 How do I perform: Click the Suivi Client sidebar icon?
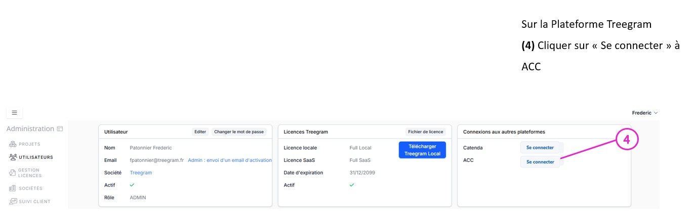13,201
